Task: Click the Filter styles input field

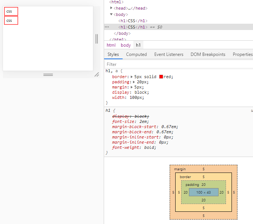Action: [x=179, y=64]
